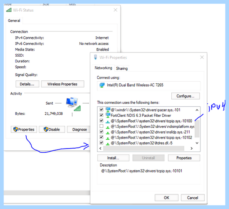Viewport: 229px width, 209px height.
Task: Click the FortiClient NDIS driver item icon
Action: coord(108,115)
